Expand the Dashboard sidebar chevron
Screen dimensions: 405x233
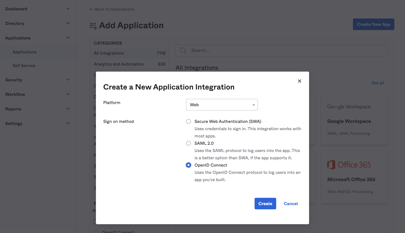(x=68, y=9)
